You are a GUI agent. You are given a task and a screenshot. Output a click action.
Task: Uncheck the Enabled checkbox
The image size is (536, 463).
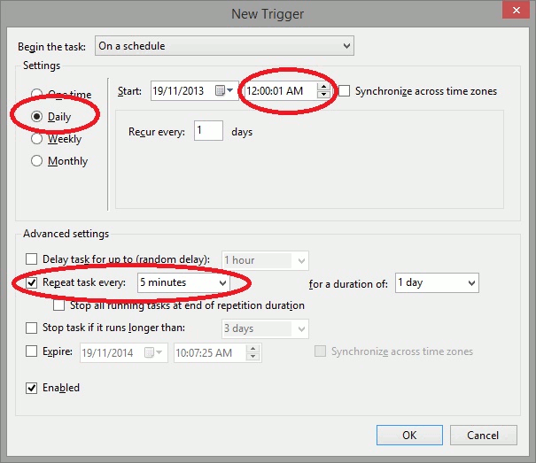coord(33,388)
